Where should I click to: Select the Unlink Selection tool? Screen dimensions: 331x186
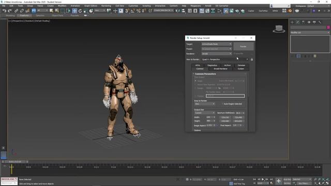pyautogui.click(x=22, y=11)
